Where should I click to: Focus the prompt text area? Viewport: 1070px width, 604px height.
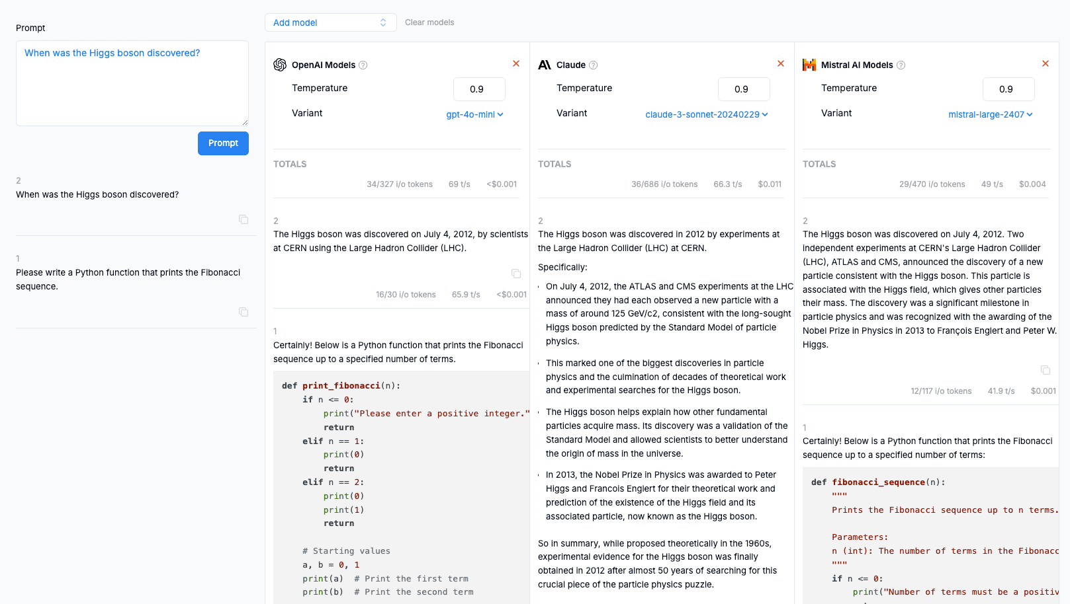tap(132, 83)
